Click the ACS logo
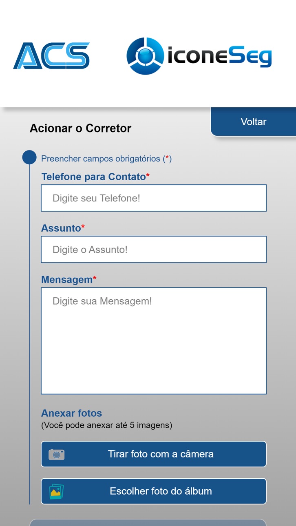The width and height of the screenshot is (296, 526). click(51, 55)
